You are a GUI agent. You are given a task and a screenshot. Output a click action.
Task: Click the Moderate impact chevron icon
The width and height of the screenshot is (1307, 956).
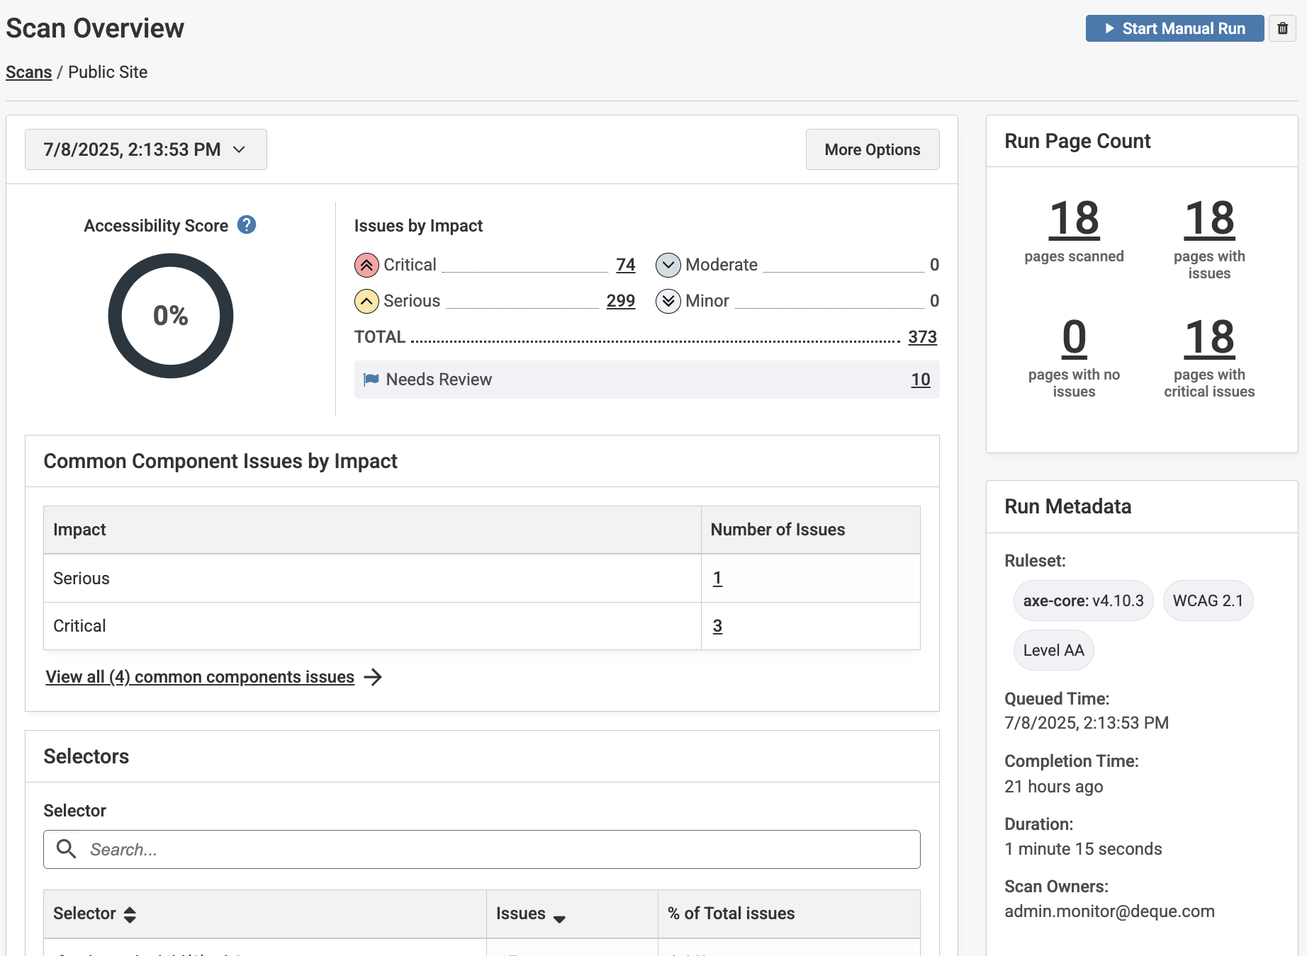tap(668, 265)
